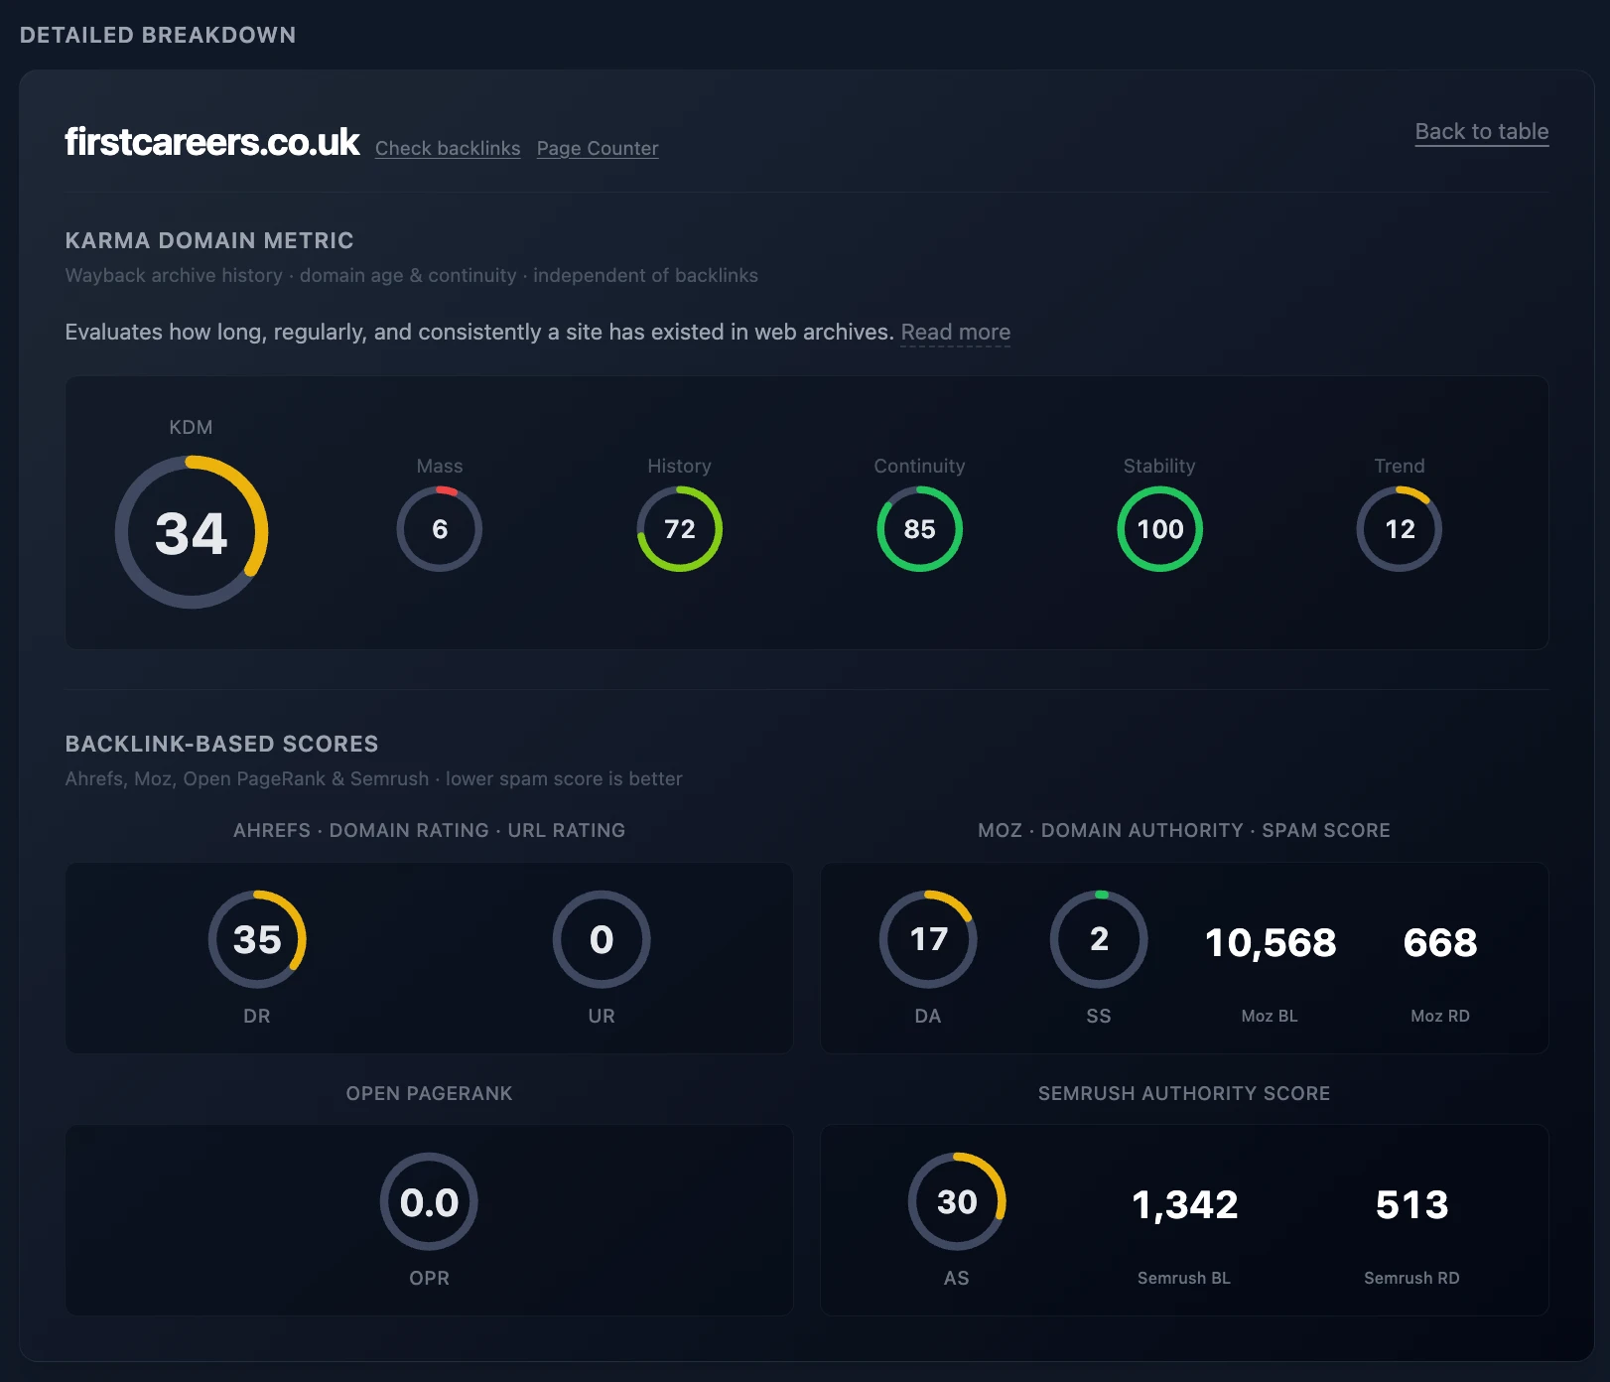Click the Semrush RD value 513
Screen dimensions: 1610x1382
[1411, 1204]
